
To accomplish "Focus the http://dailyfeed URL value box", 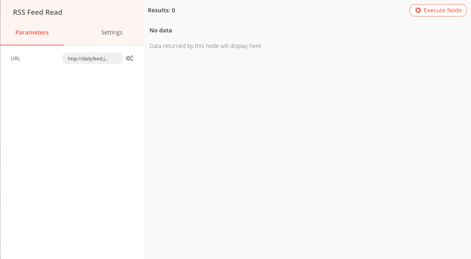I will click(x=88, y=58).
